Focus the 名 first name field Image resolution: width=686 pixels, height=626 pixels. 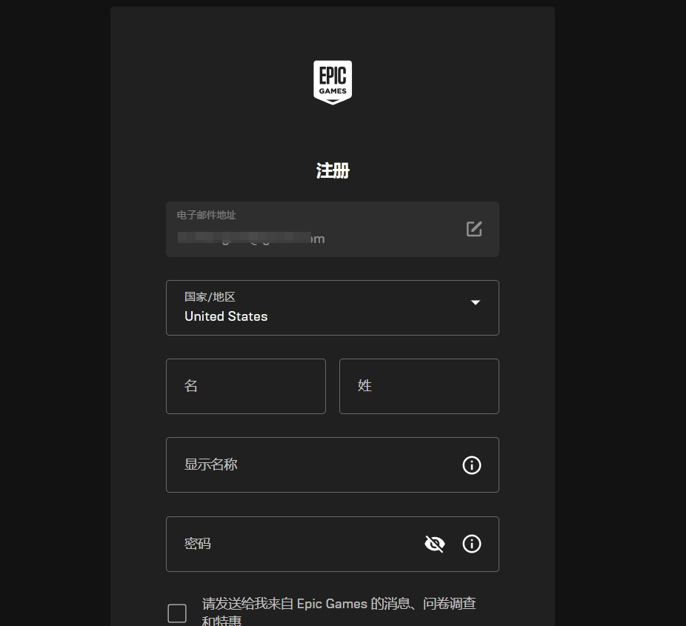pos(246,386)
